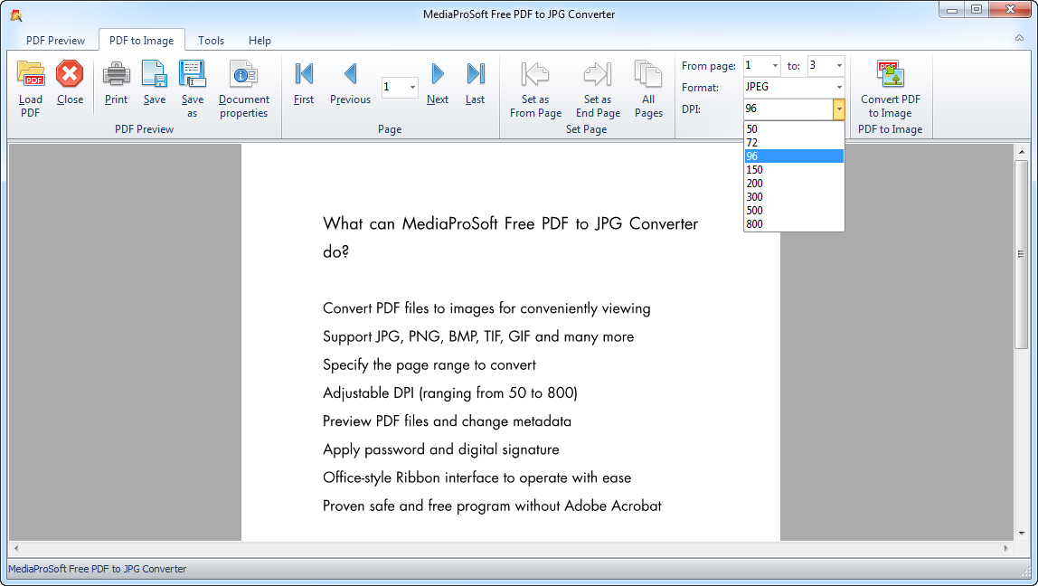Switch to the PDF Preview tab
Viewport: 1038px width, 586px height.
pyautogui.click(x=56, y=41)
